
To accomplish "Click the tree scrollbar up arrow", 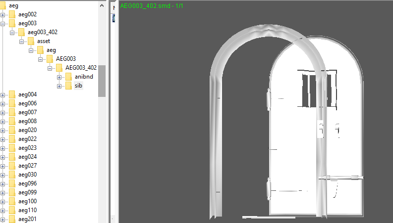I will (x=102, y=5).
